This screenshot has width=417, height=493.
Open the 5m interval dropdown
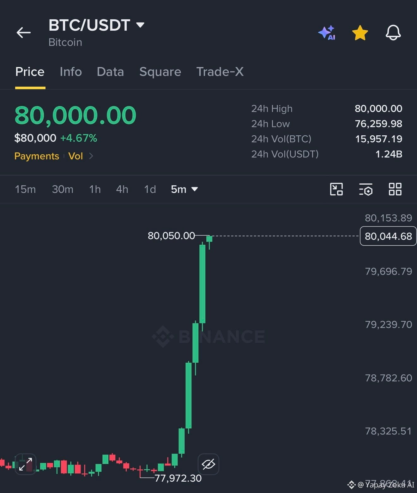(x=184, y=189)
